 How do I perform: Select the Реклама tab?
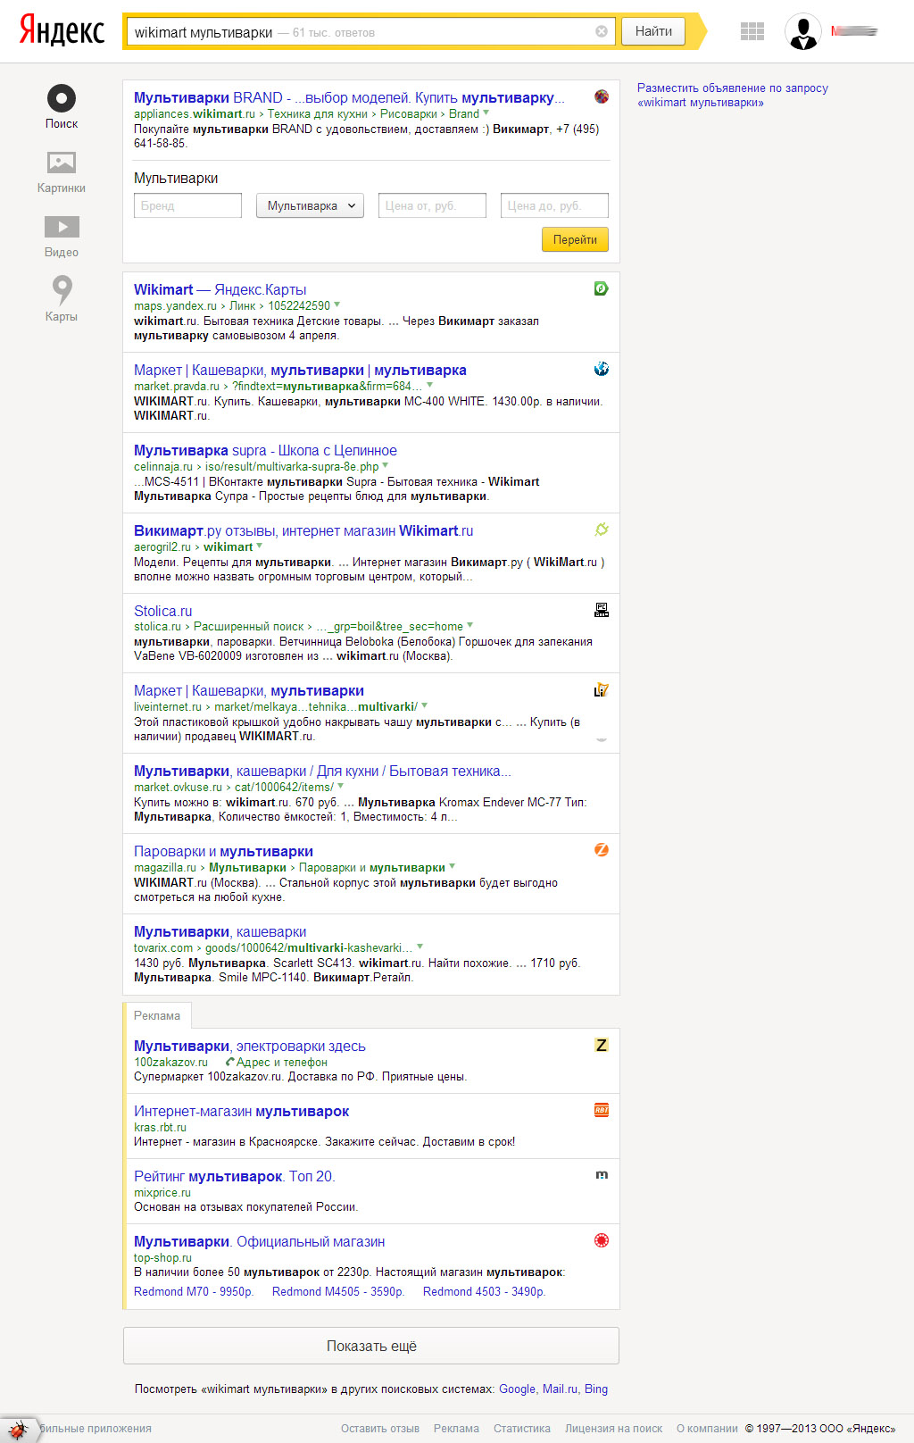(157, 1016)
